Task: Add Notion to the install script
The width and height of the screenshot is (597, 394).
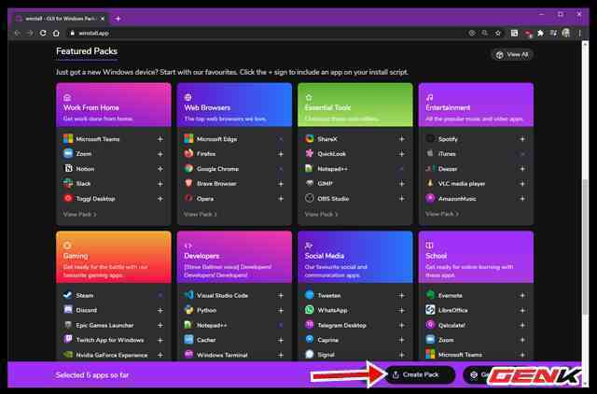Action: [160, 169]
